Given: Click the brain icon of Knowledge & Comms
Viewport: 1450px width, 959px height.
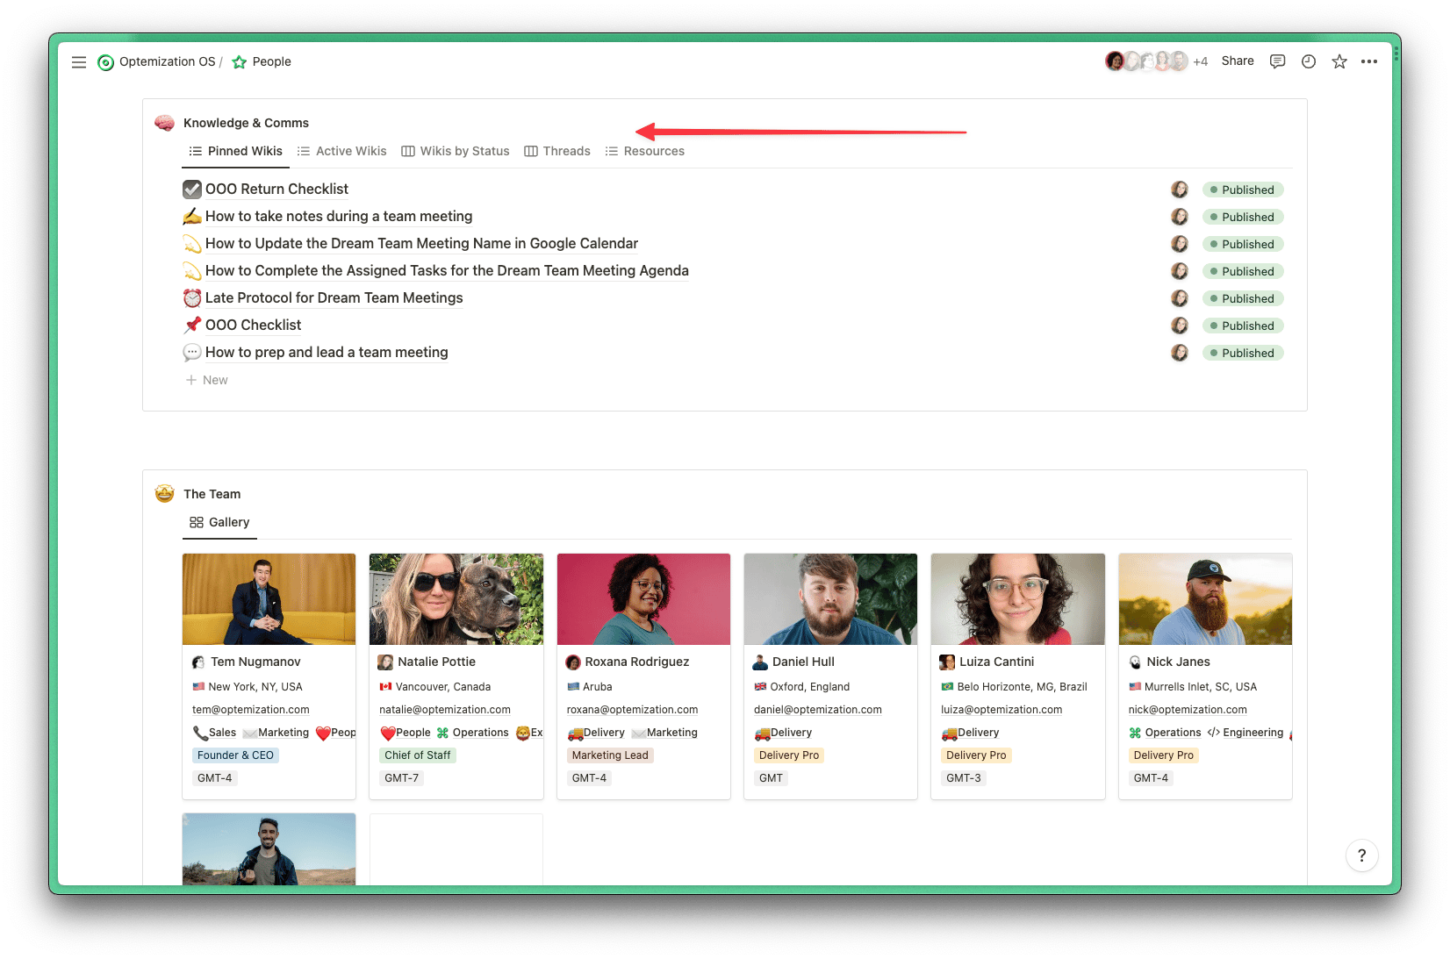Looking at the screenshot, I should pyautogui.click(x=164, y=123).
